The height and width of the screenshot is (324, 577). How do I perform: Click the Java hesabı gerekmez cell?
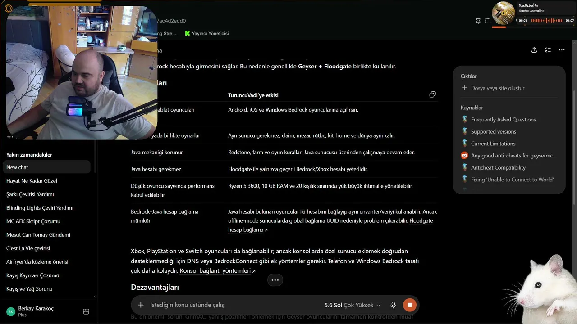156,169
